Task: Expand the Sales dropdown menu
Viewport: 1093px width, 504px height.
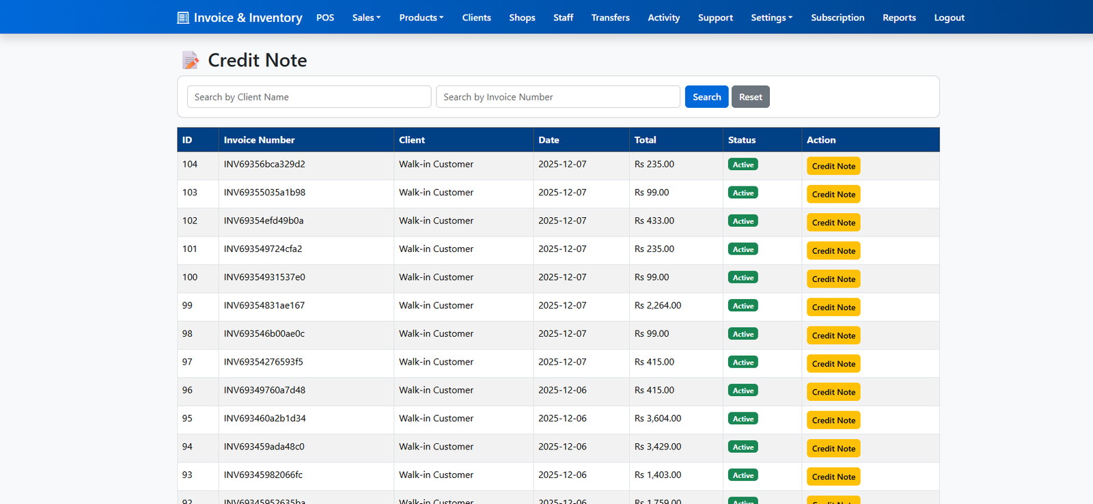Action: coord(366,18)
